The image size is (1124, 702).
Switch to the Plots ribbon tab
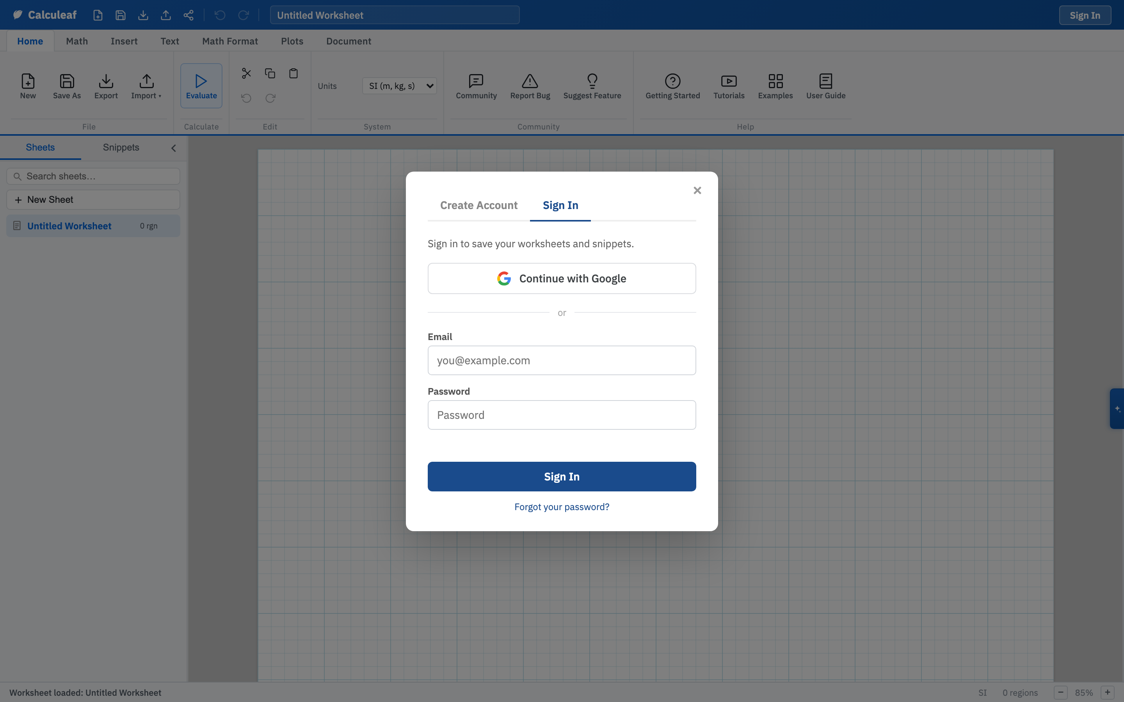click(x=292, y=41)
